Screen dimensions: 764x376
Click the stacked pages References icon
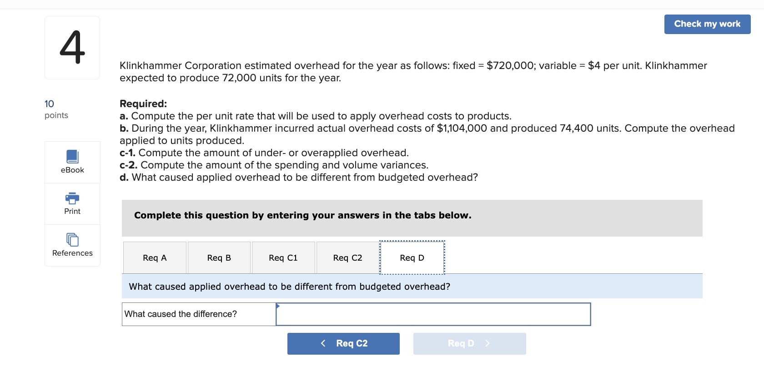[x=72, y=239]
